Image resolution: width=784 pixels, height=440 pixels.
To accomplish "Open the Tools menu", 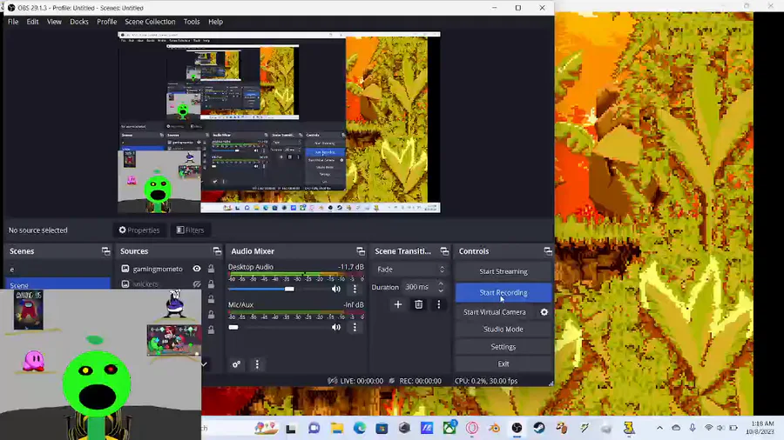I will click(x=192, y=22).
